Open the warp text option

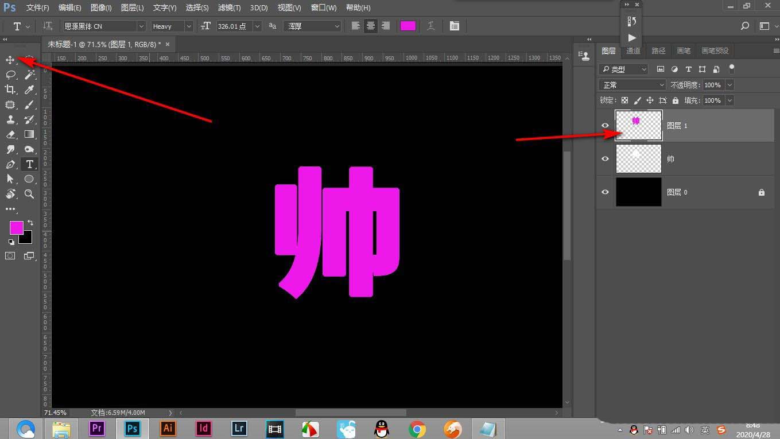click(x=431, y=26)
